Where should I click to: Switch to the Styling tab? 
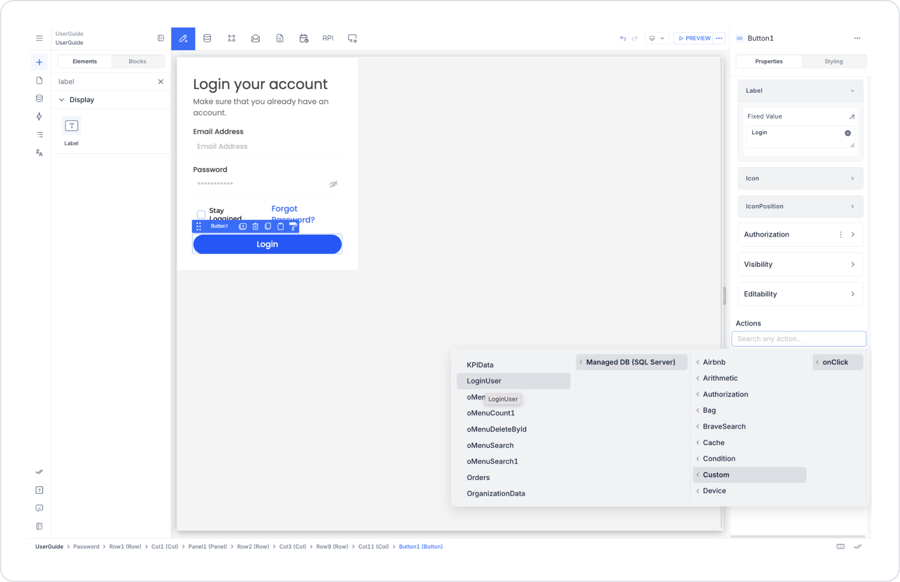click(x=833, y=62)
